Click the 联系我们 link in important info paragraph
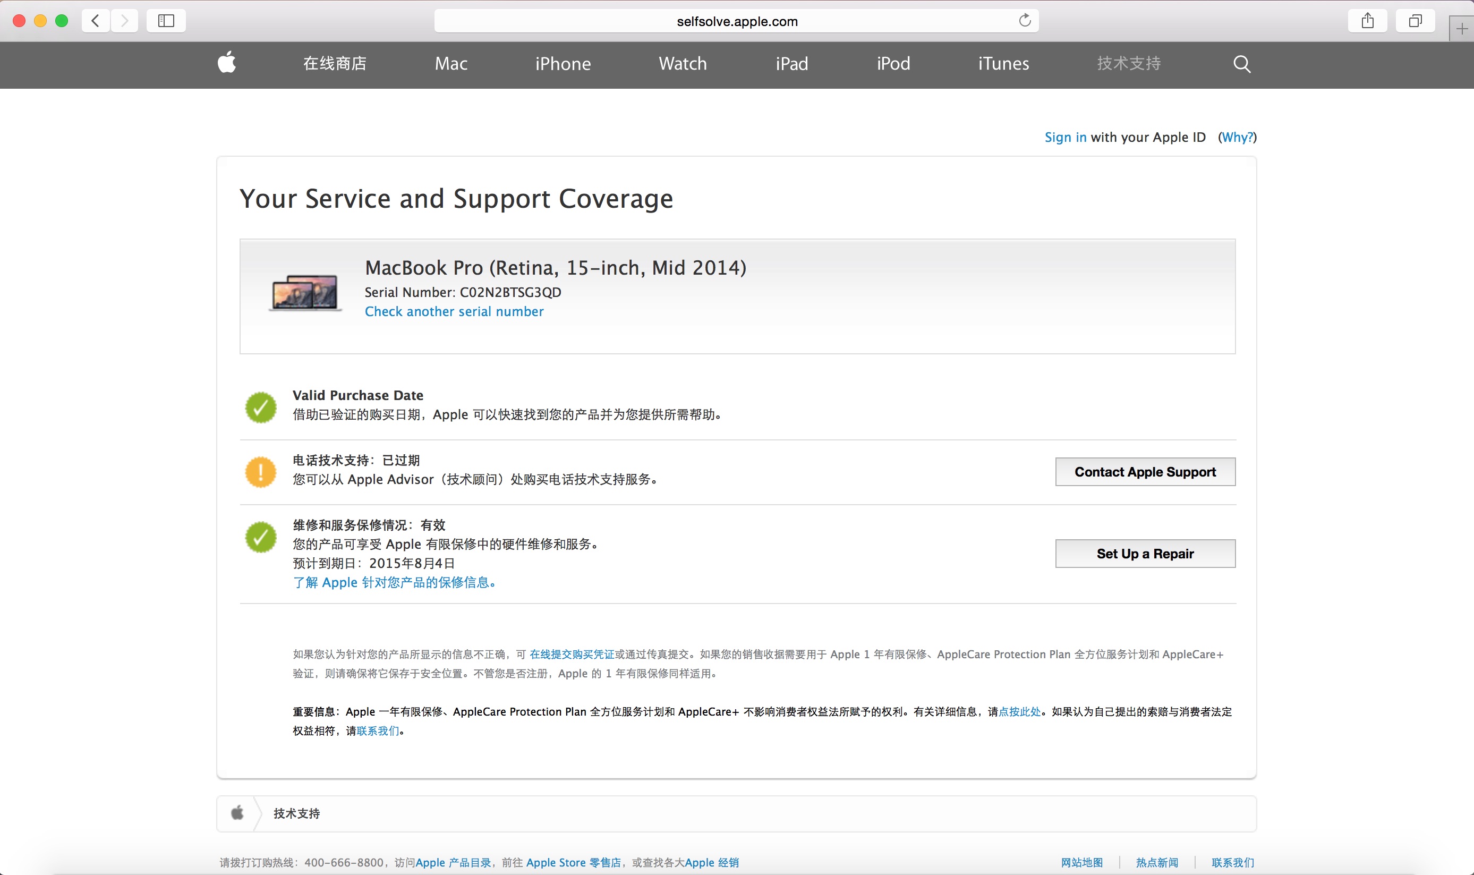1474x875 pixels. point(378,731)
